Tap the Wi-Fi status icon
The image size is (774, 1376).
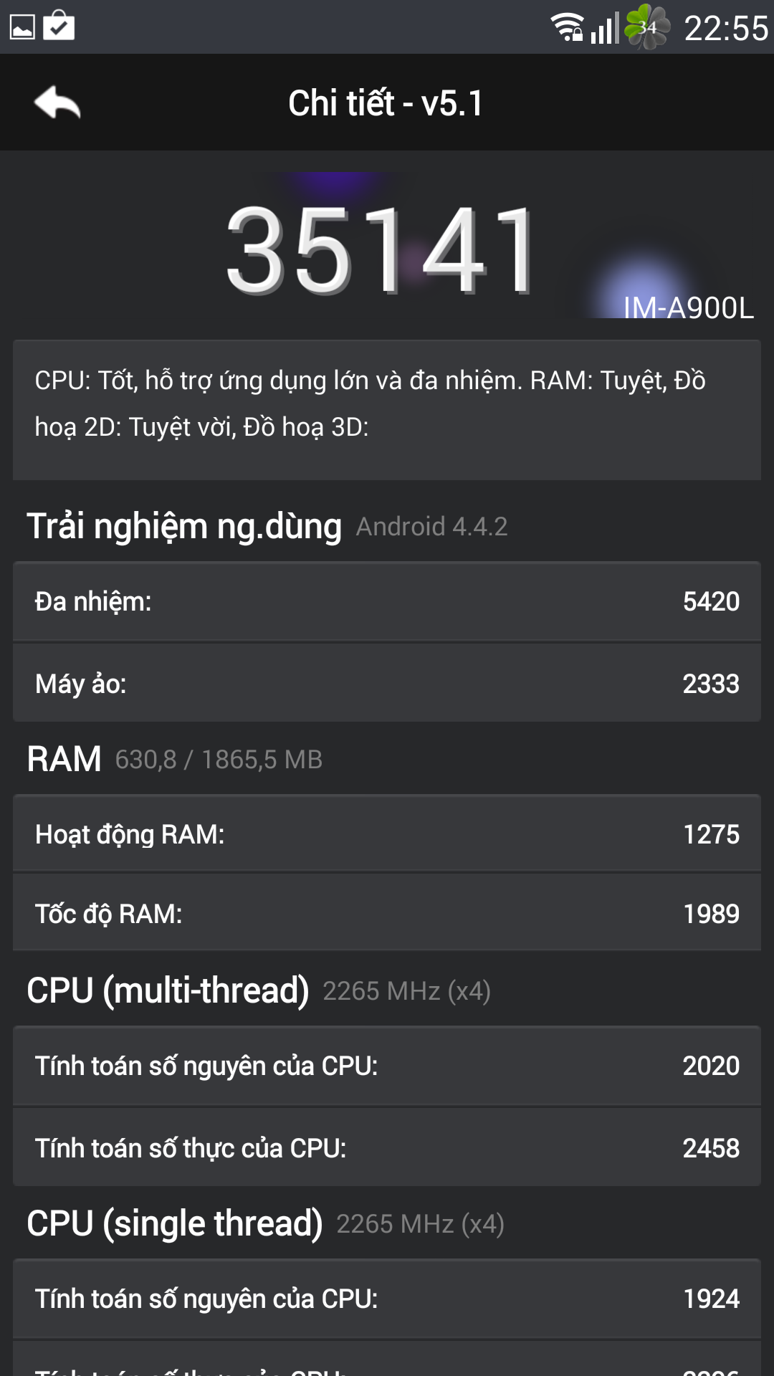click(x=566, y=27)
